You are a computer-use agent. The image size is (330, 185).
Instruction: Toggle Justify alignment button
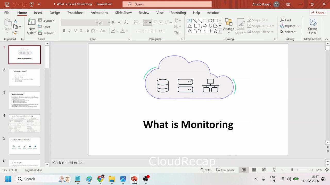tap(154, 31)
